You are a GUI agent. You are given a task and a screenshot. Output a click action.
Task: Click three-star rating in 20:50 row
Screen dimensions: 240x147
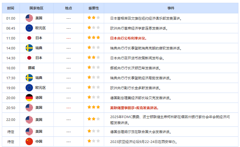point(94,107)
